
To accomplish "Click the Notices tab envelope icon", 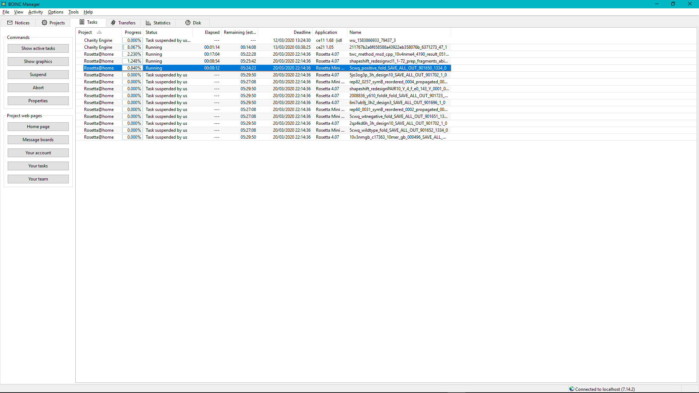I will [10, 23].
